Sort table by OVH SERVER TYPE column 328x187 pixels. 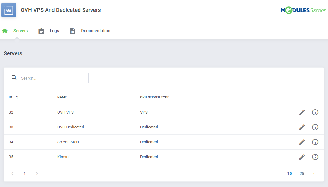tap(155, 97)
